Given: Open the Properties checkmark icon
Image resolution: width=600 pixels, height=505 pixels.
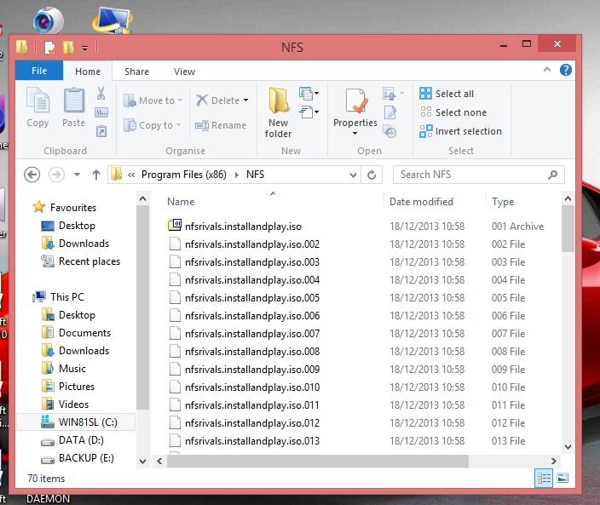Looking at the screenshot, I should (355, 101).
